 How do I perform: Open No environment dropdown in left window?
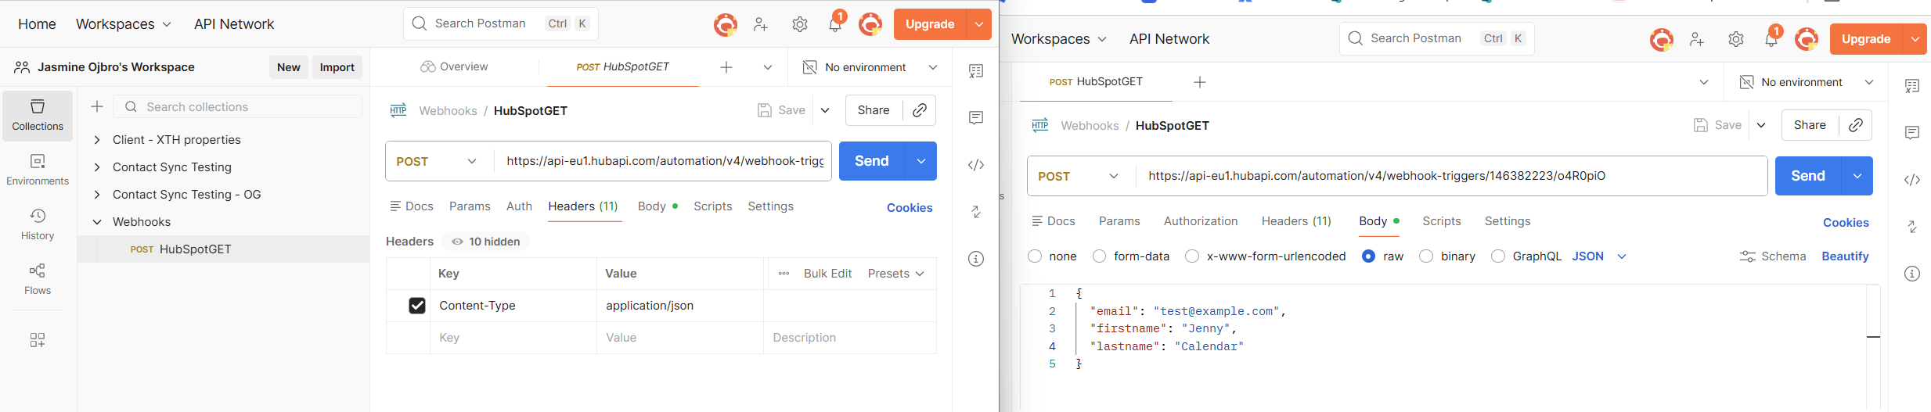tap(870, 67)
